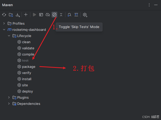This screenshot has height=120, width=161.
Task: Click the gear icon beside install
Action: point(19,79)
